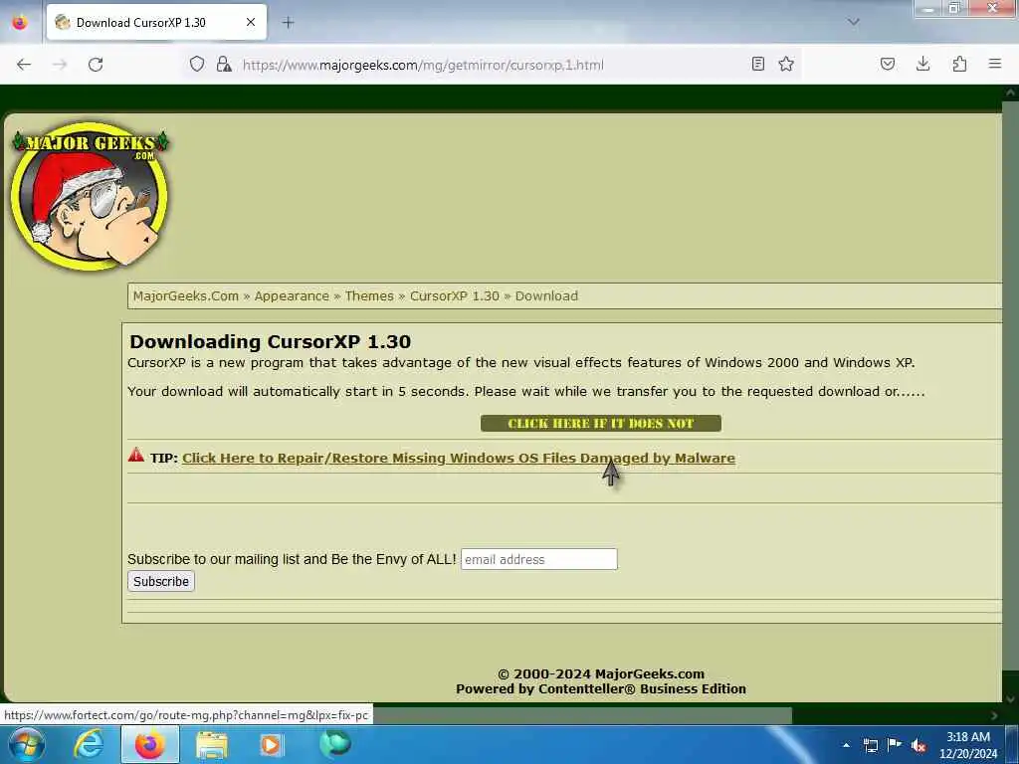This screenshot has width=1019, height=764.
Task: Bookmark this page with star icon
Action: pyautogui.click(x=786, y=64)
